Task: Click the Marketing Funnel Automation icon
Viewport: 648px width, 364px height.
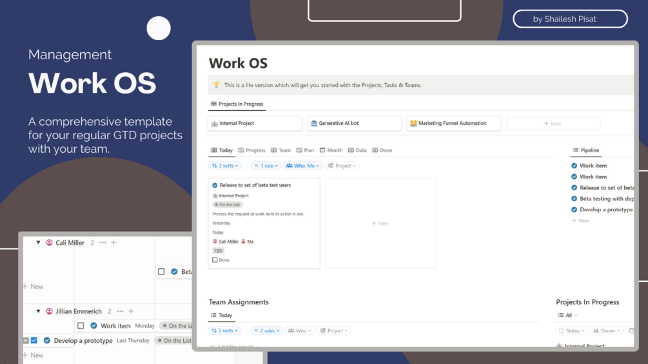Action: (x=413, y=124)
